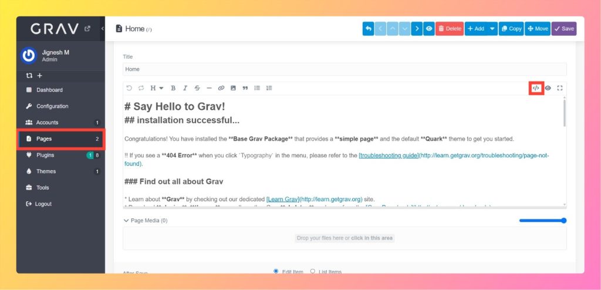
Task: Switch editor to code view
Action: click(535, 88)
